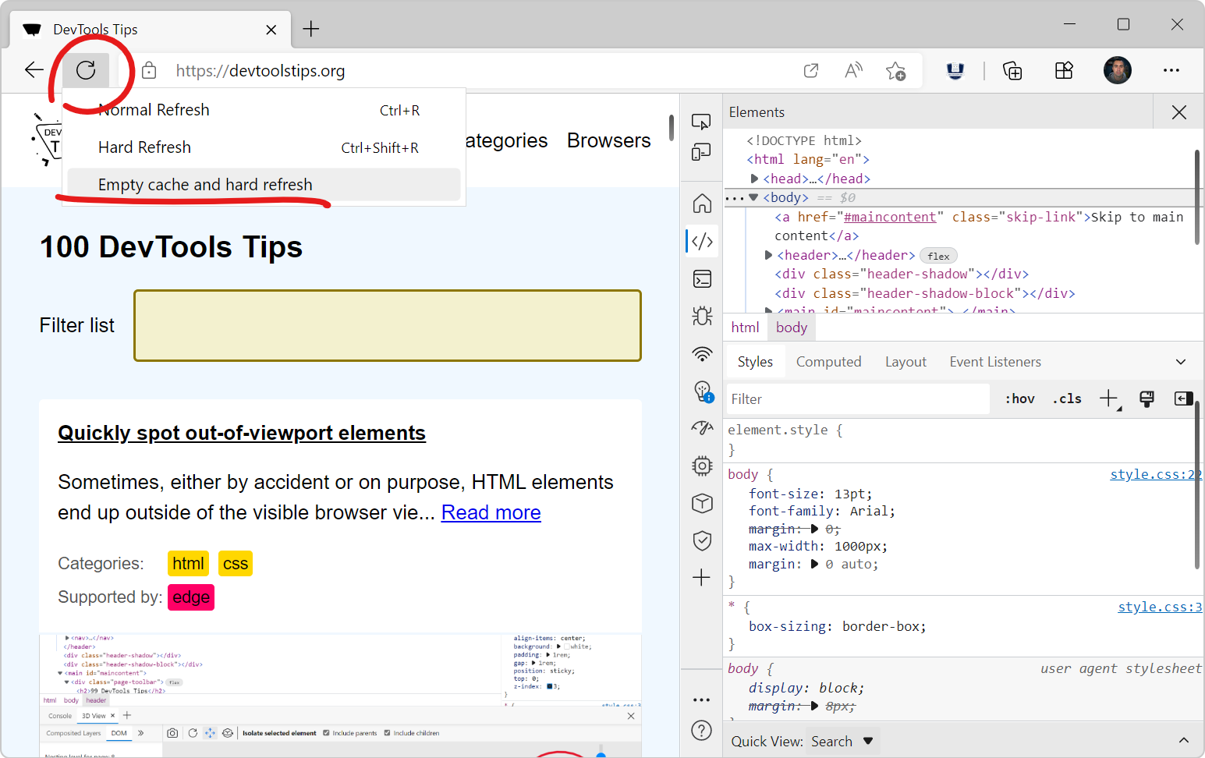
Task: Open the Network tool (wifi icon)
Action: (x=702, y=354)
